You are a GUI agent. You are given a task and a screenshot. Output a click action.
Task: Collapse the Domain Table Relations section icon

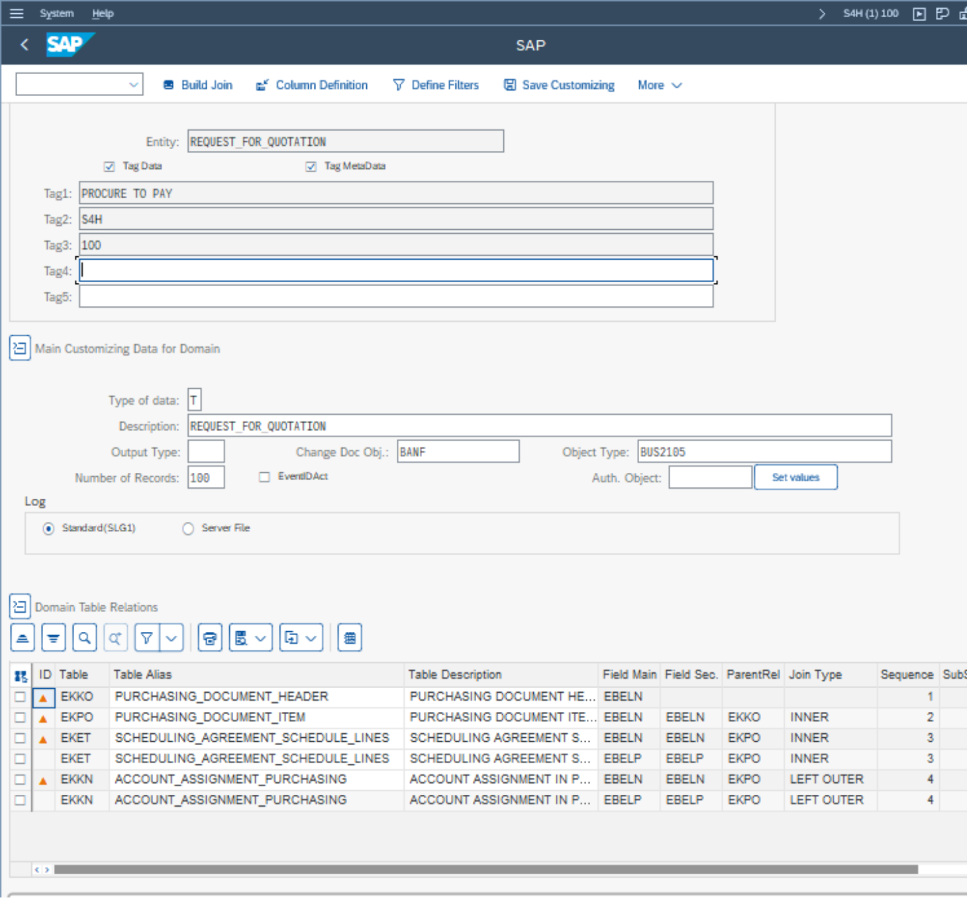(20, 607)
